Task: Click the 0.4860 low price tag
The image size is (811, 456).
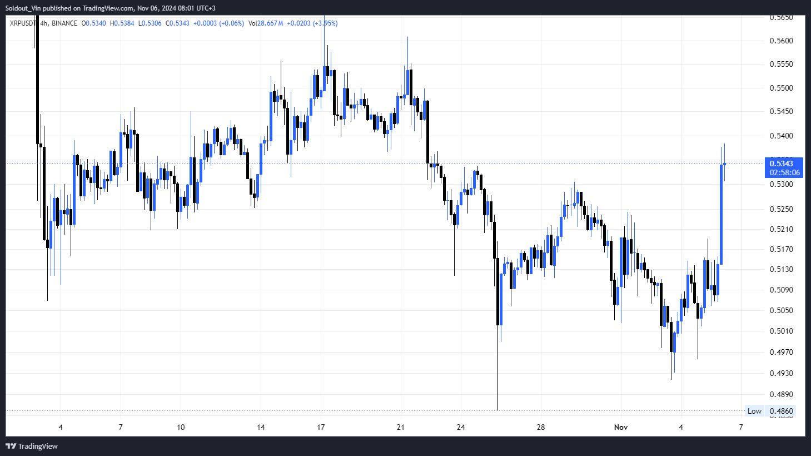Action: tap(781, 411)
